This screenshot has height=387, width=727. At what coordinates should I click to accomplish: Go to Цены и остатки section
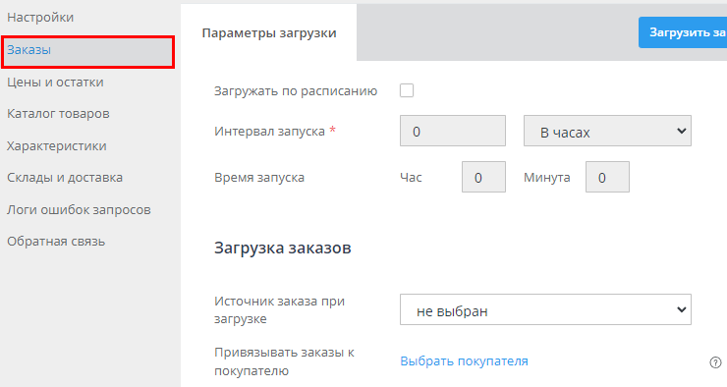[x=55, y=83]
